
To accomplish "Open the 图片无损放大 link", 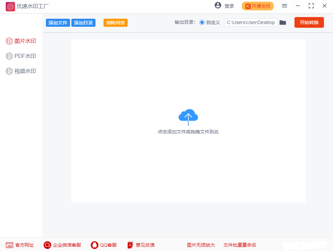I will [201, 245].
